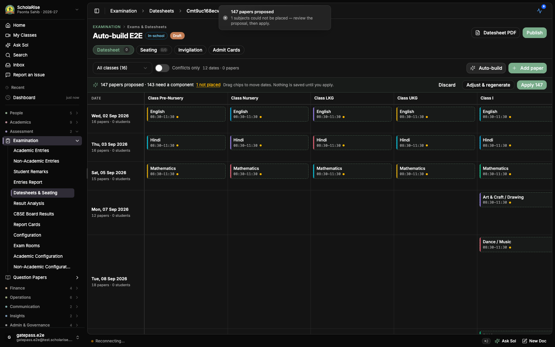Click the Search magnifier icon
This screenshot has width=555, height=347.
pos(8,55)
